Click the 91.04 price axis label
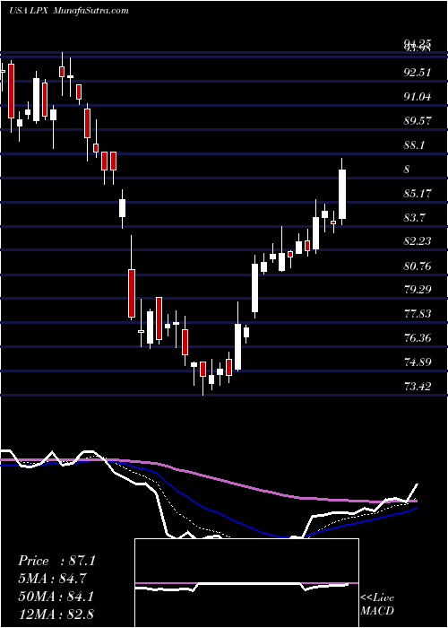Viewport: 448px width, 628px height. 418,97
